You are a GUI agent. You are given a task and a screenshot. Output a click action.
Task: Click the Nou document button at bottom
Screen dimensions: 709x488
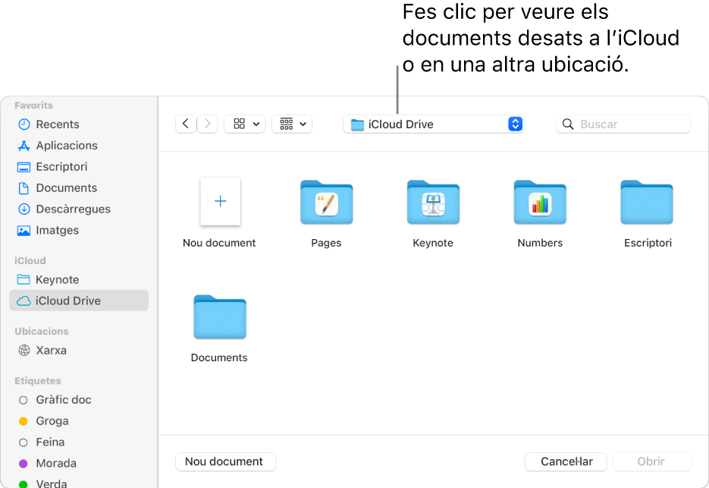pos(225,461)
